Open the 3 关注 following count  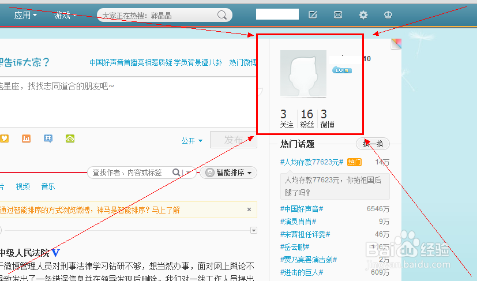pos(286,119)
